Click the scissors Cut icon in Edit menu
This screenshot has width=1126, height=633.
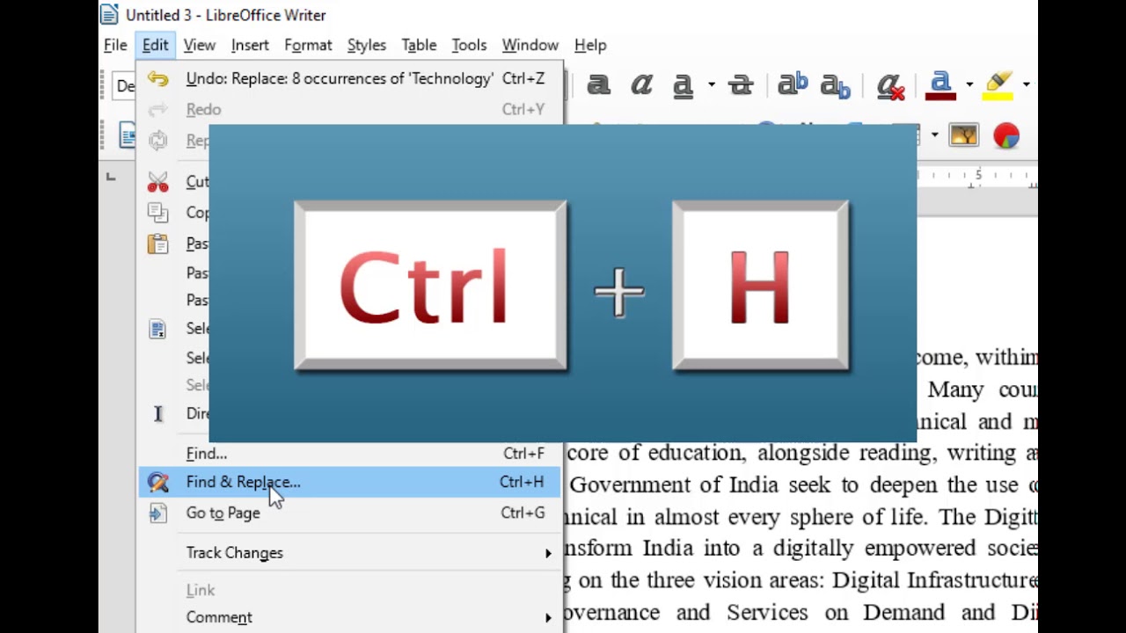coord(157,182)
